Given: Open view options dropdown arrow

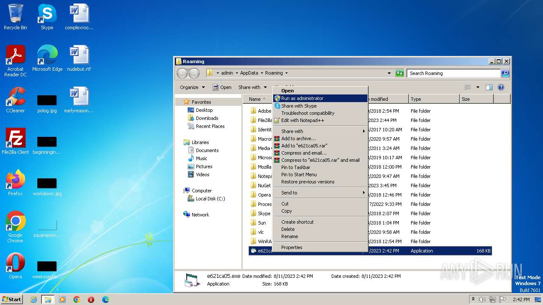Looking at the screenshot, I should coord(478,87).
